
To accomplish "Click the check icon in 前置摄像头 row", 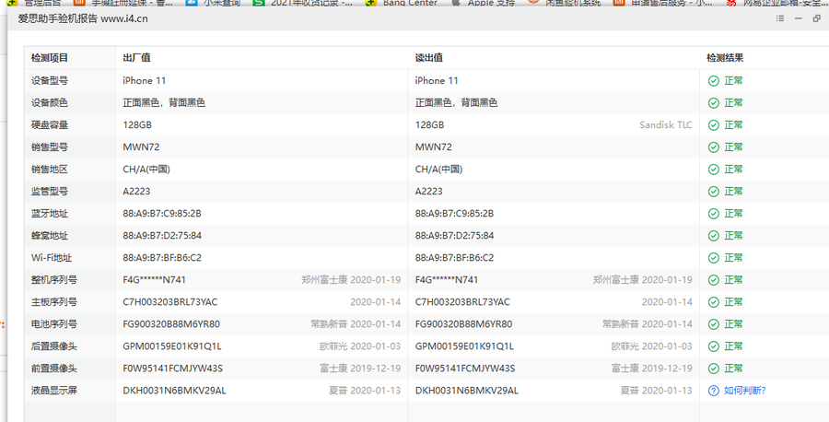I will (x=713, y=369).
